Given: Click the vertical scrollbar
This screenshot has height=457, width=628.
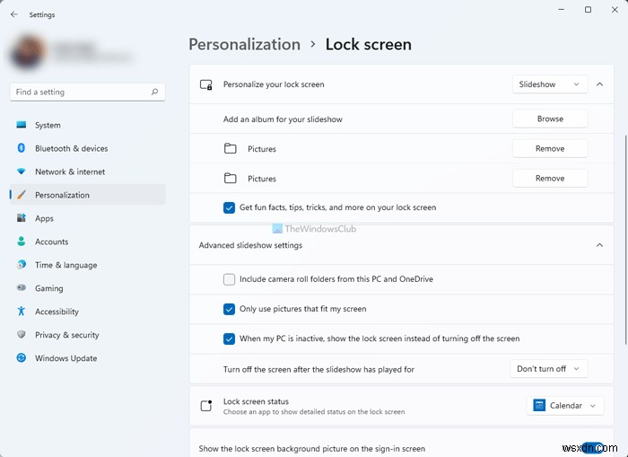Looking at the screenshot, I should 625,240.
